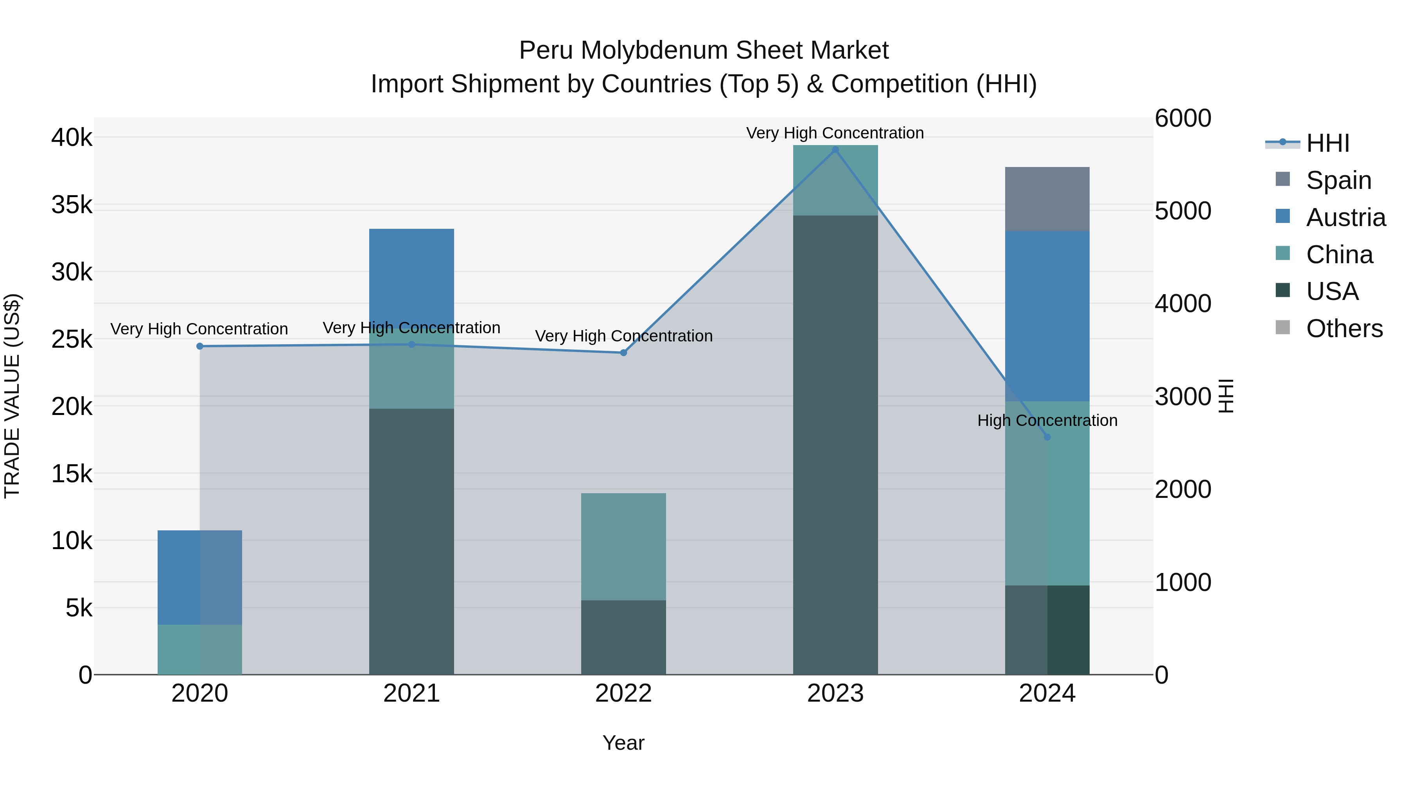Click the 2021 x-axis label
Viewport: 1408px width, 792px height.
411,693
